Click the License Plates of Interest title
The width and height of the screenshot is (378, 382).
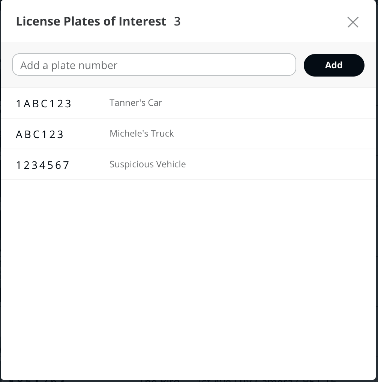(x=91, y=22)
